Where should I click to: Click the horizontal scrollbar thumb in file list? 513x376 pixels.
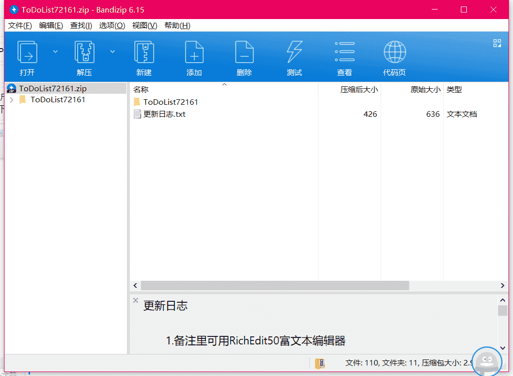(275, 285)
